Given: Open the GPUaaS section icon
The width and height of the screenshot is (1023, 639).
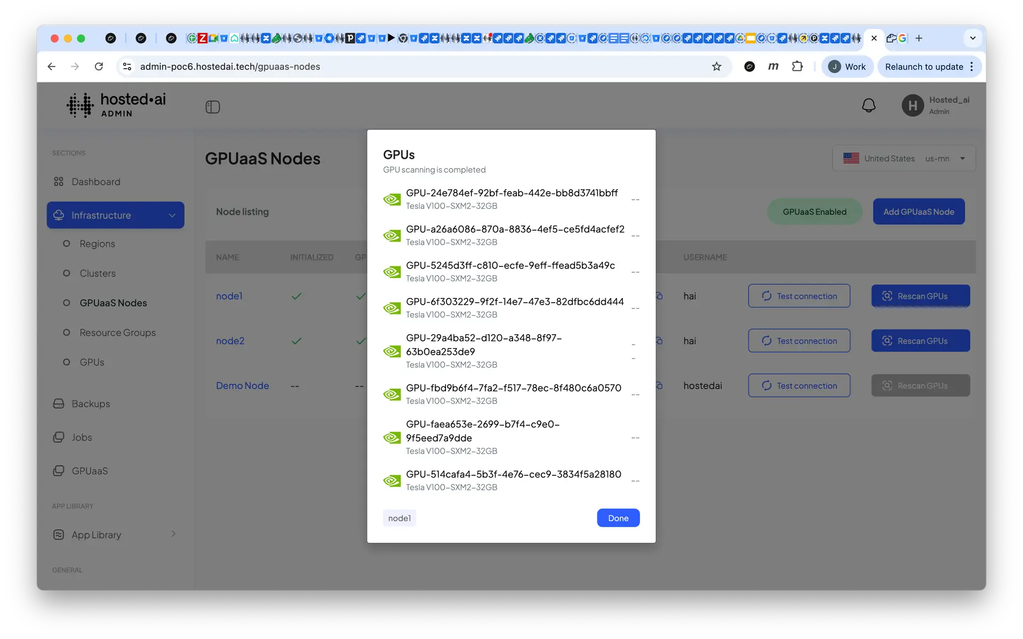Looking at the screenshot, I should click(x=59, y=471).
